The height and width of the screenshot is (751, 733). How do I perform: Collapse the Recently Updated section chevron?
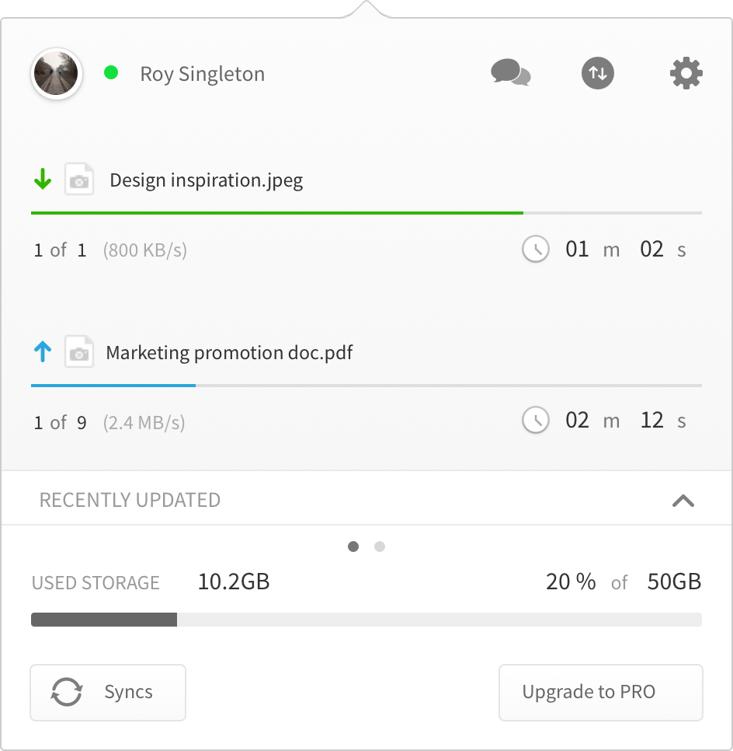point(683,501)
